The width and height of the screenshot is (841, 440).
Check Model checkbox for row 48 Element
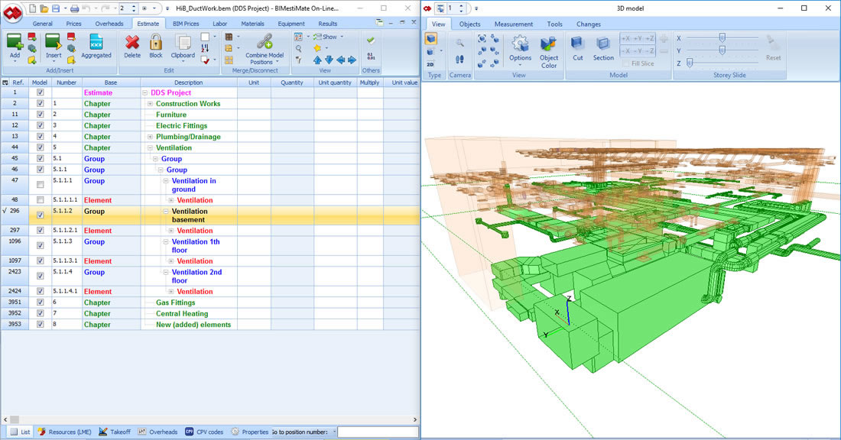point(41,200)
